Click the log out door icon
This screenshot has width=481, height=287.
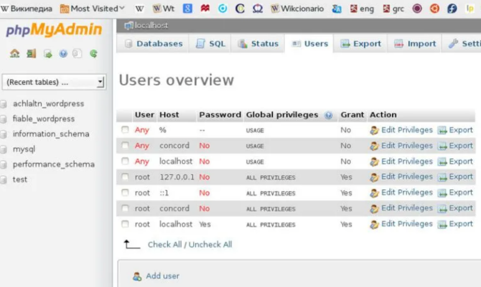31,54
